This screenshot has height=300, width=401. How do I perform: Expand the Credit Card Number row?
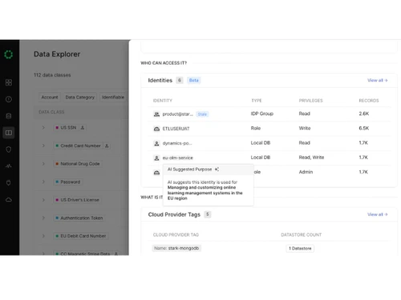pos(43,146)
